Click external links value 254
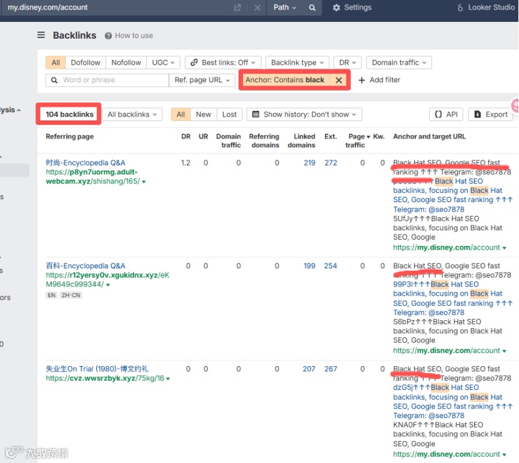Viewport: 519px width, 463px height. (x=330, y=266)
